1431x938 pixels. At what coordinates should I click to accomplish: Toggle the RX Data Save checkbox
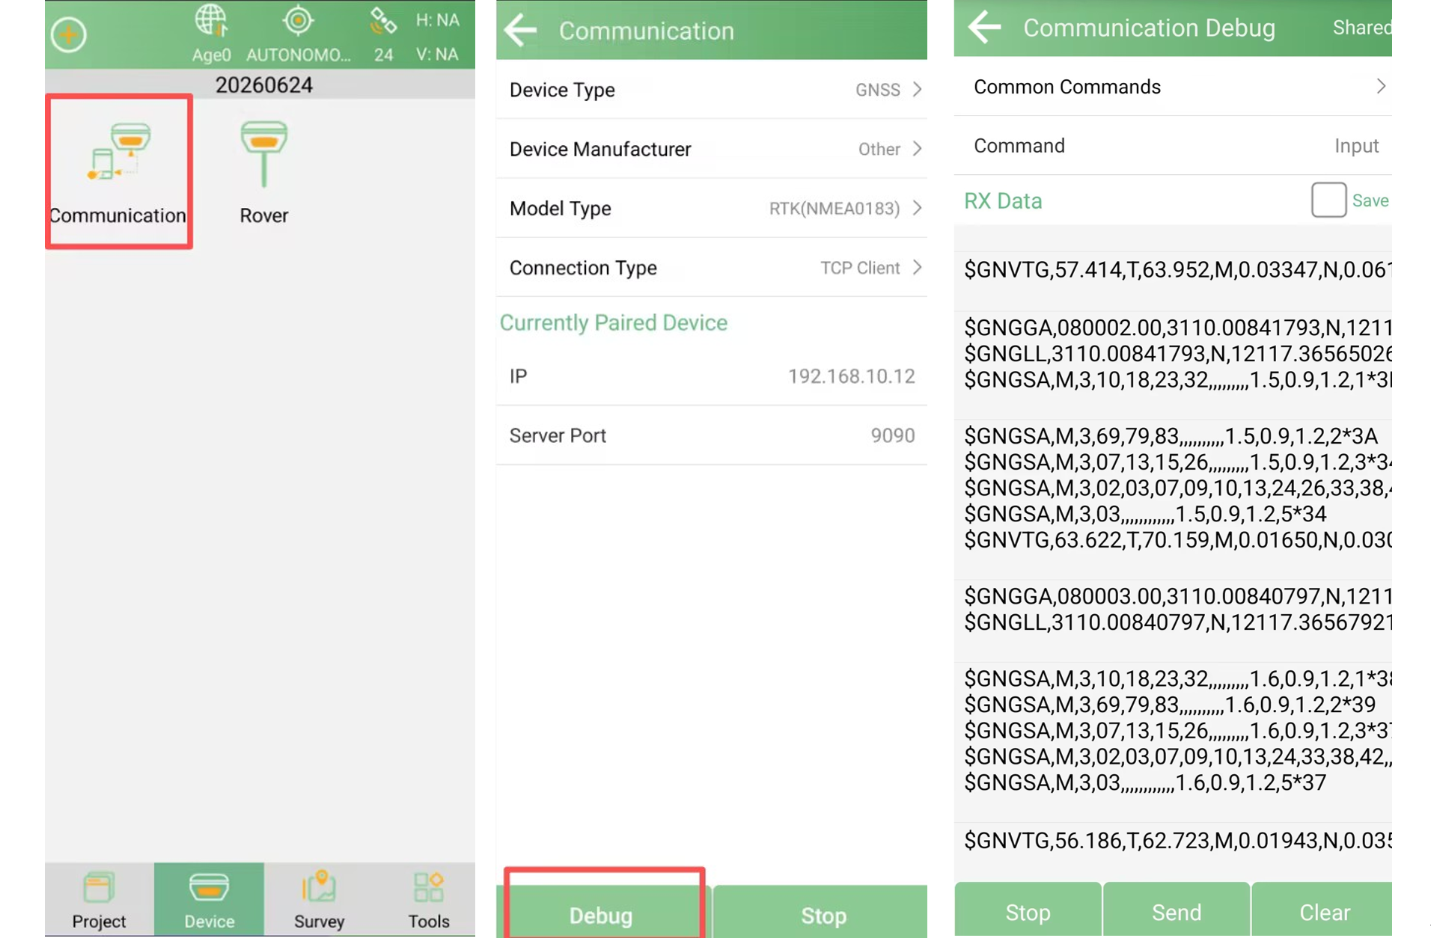point(1328,200)
